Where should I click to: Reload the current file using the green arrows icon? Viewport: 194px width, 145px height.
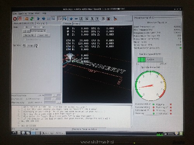(32, 19)
